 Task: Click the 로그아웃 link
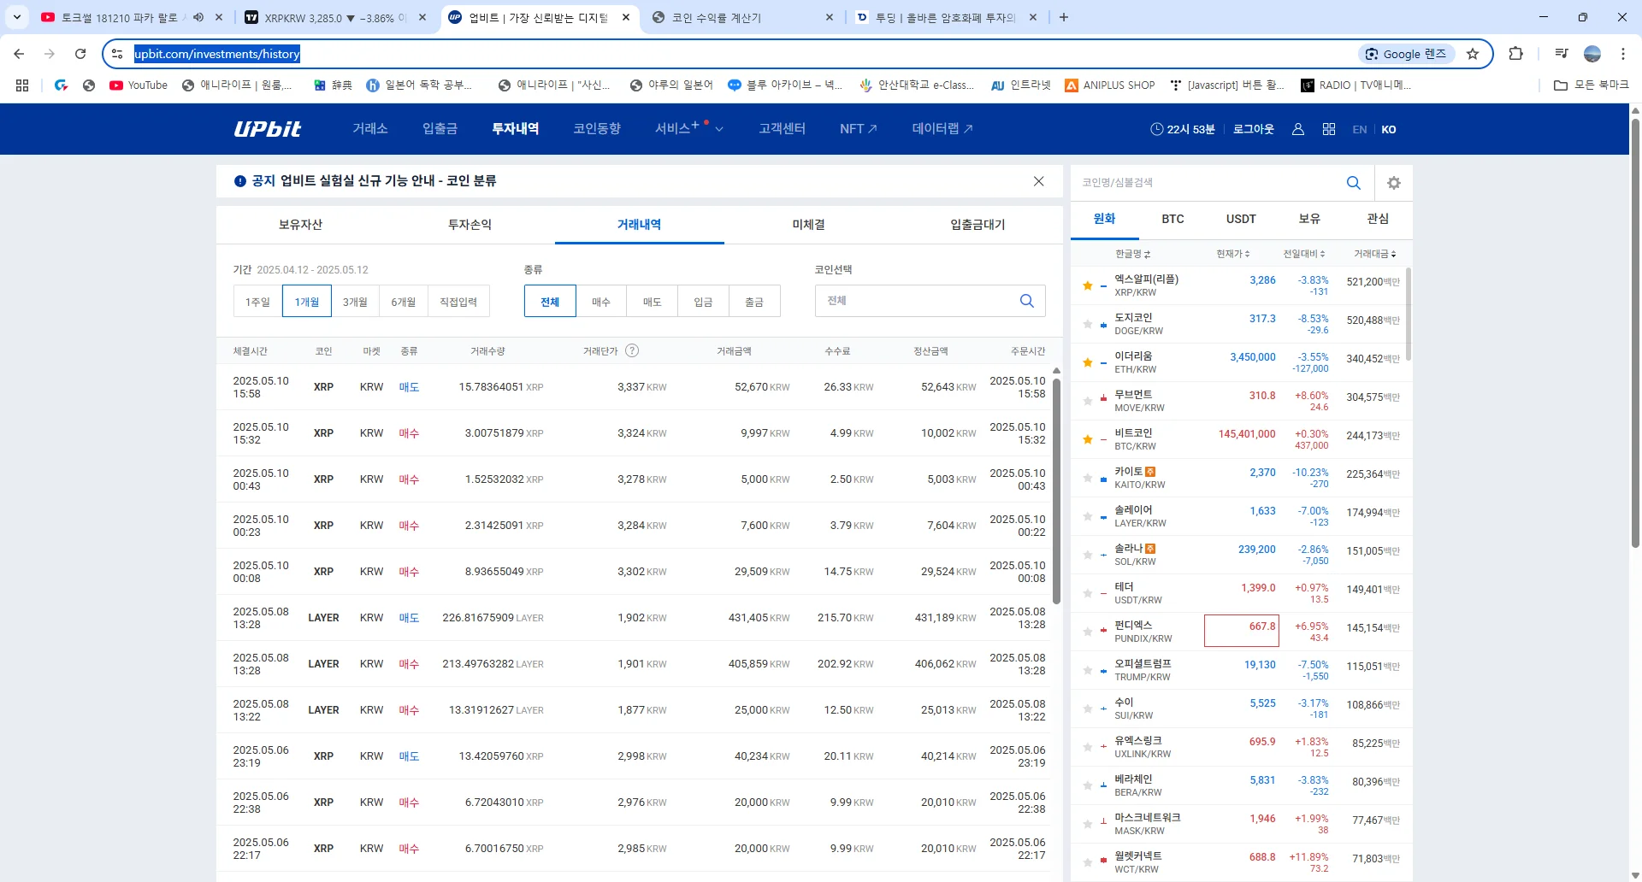1253,129
